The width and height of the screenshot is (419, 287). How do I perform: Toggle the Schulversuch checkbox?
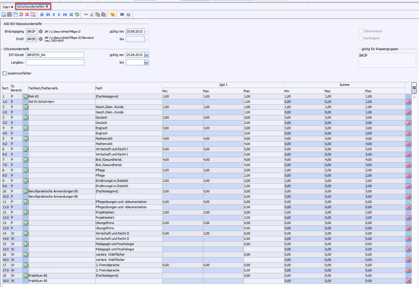[361, 31]
